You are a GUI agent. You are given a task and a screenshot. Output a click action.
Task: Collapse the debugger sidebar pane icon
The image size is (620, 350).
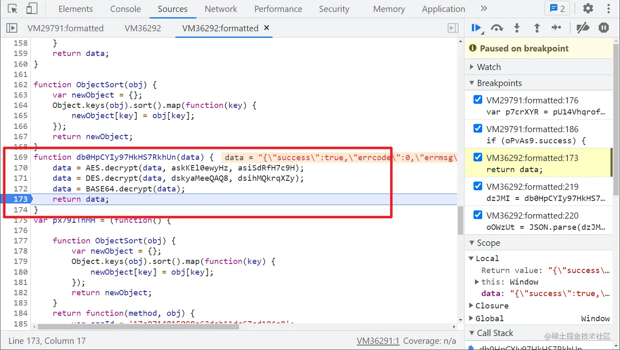click(x=453, y=28)
